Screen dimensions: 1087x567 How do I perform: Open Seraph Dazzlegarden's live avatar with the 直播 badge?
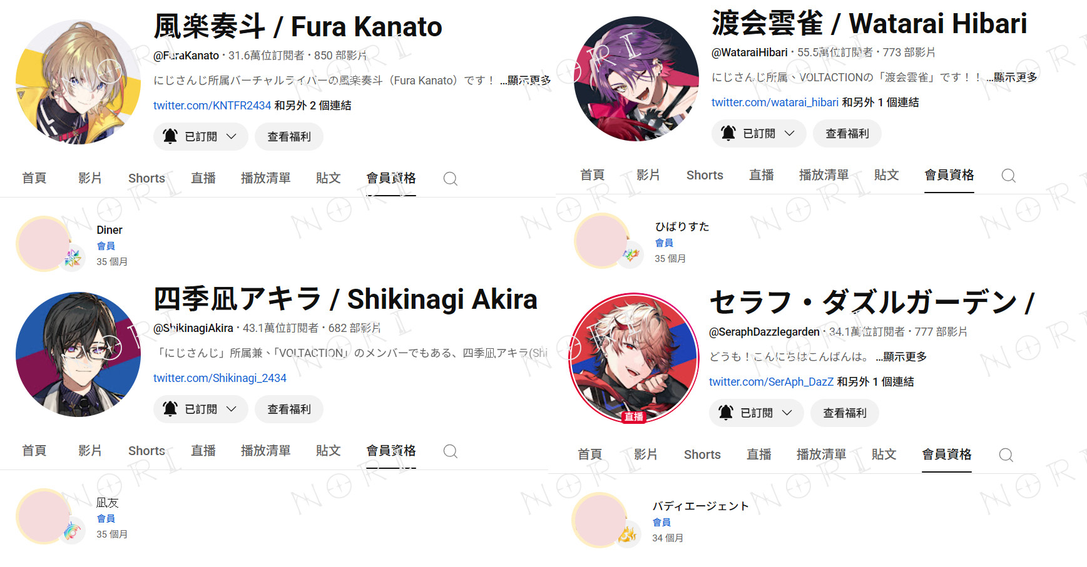[x=633, y=358]
